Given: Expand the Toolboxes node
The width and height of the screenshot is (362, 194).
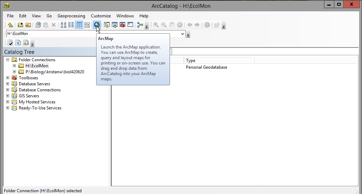Looking at the screenshot, I should [x=7, y=78].
